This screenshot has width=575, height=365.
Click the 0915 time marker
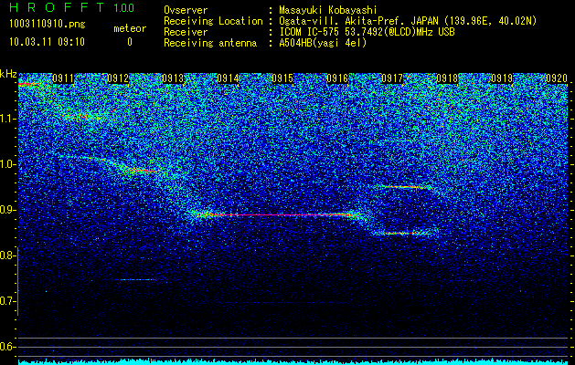tap(282, 78)
